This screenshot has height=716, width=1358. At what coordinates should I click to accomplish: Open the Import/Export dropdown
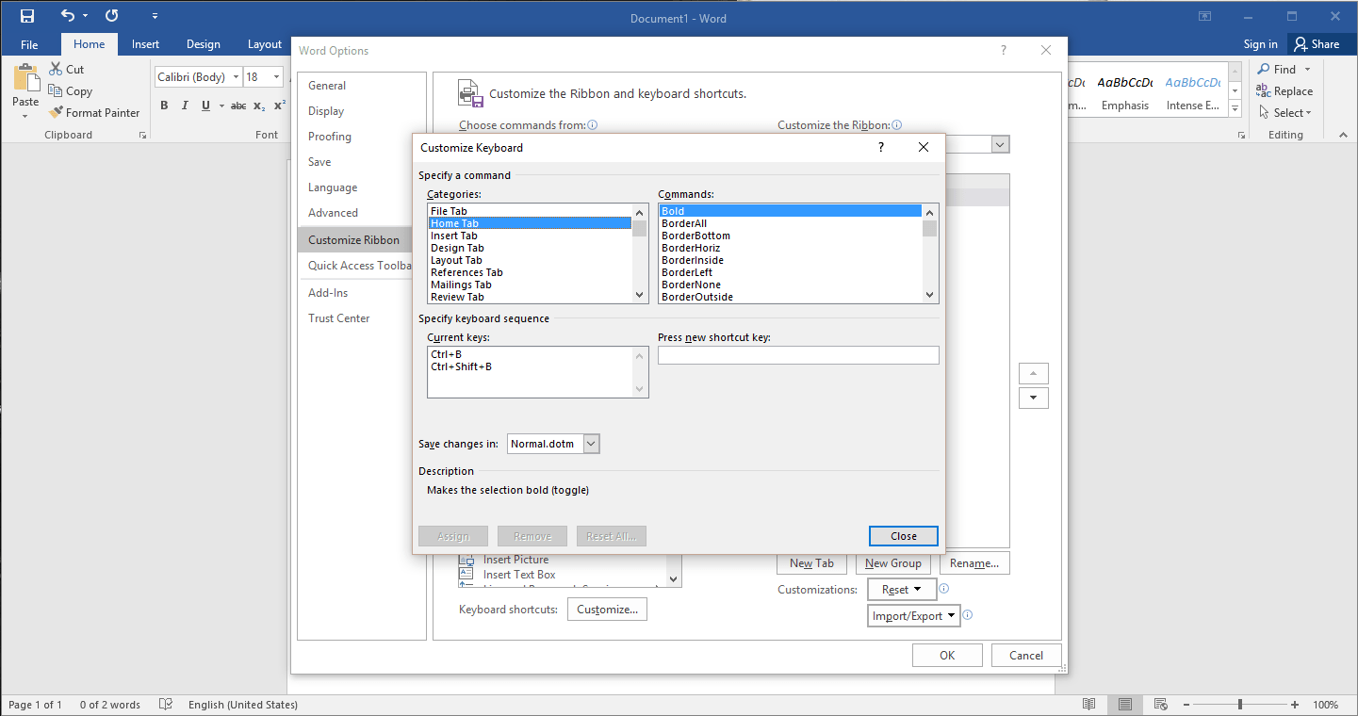point(913,616)
